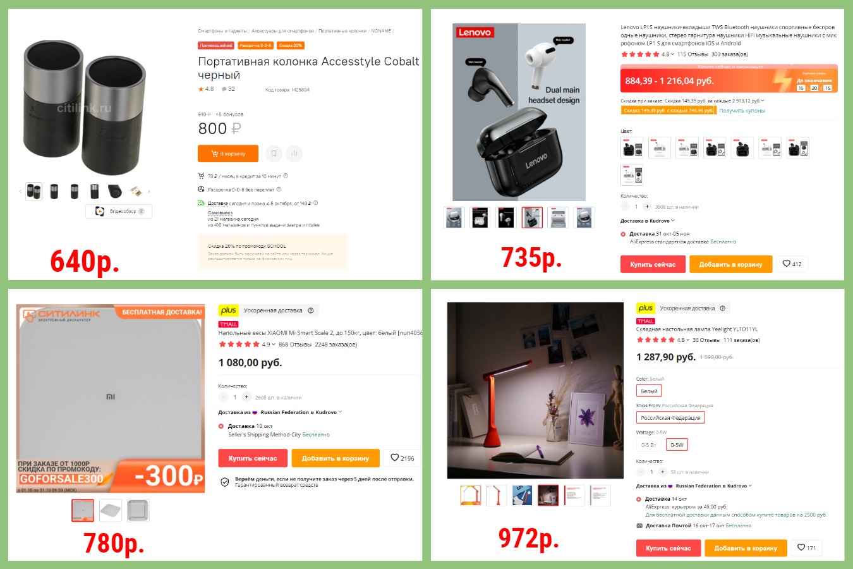
Task: Choose 0-5W wattage option
Action: (677, 444)
